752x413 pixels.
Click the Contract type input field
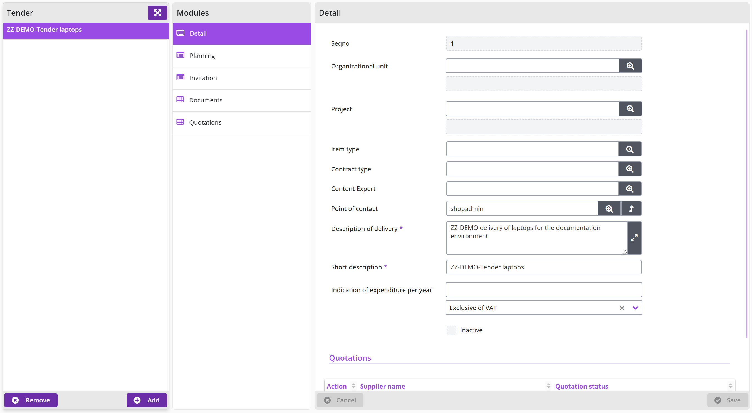tap(532, 169)
